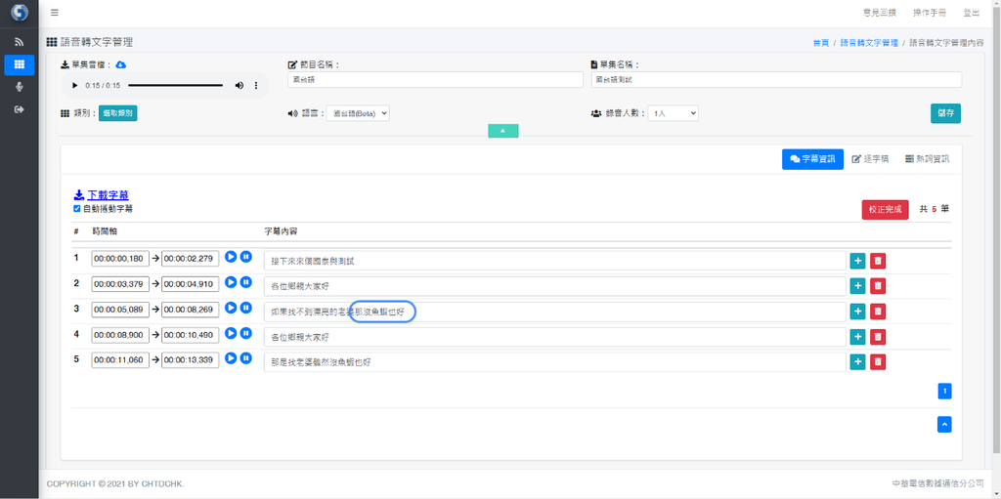Pause subtitle row 5 segment
This screenshot has height=499, width=1001.
pos(245,358)
